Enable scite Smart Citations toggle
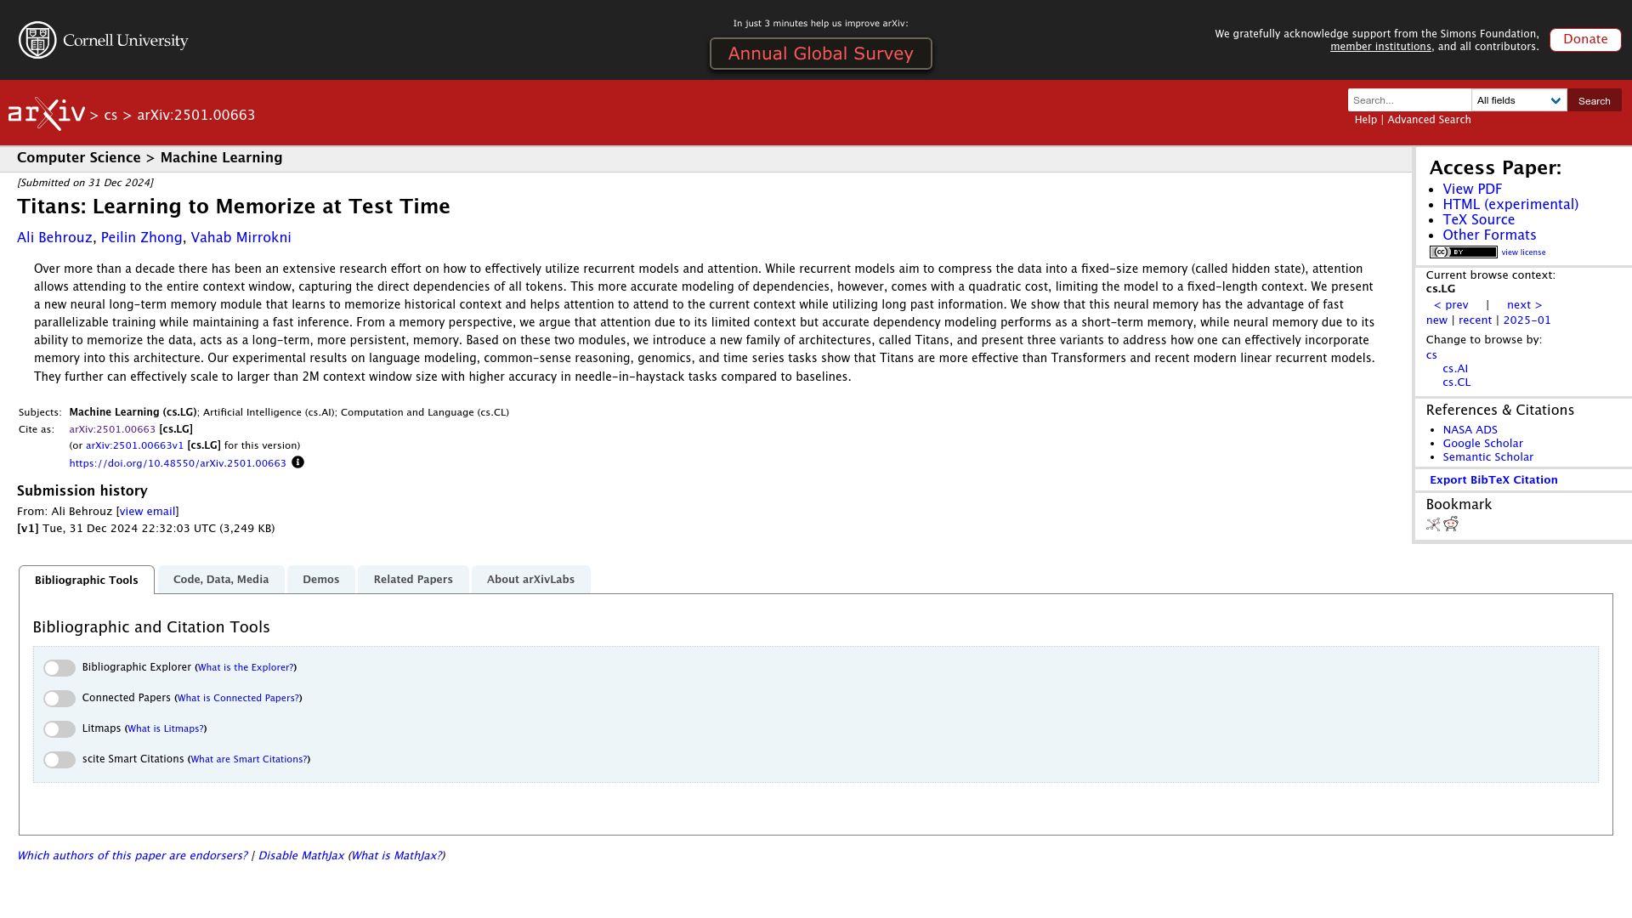The height and width of the screenshot is (918, 1632). 59,760
